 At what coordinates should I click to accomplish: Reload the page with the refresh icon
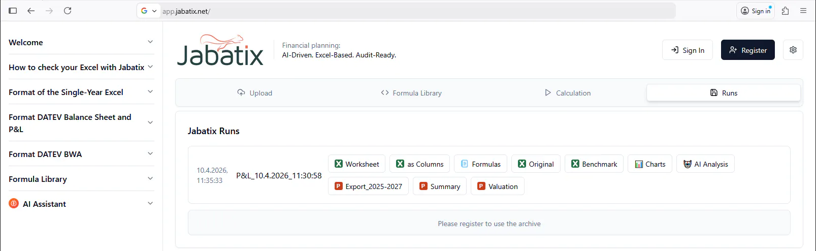coord(68,11)
